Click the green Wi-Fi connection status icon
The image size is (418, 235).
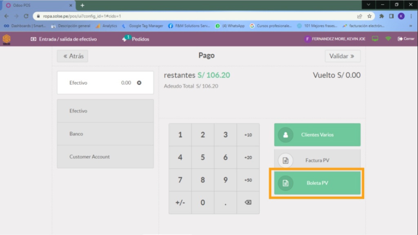click(x=388, y=39)
